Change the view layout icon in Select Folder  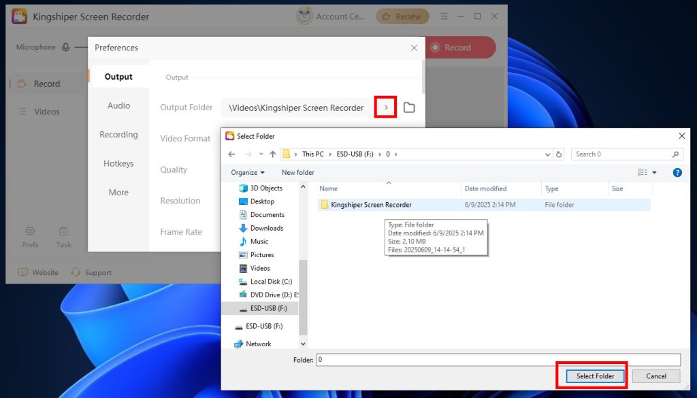643,172
